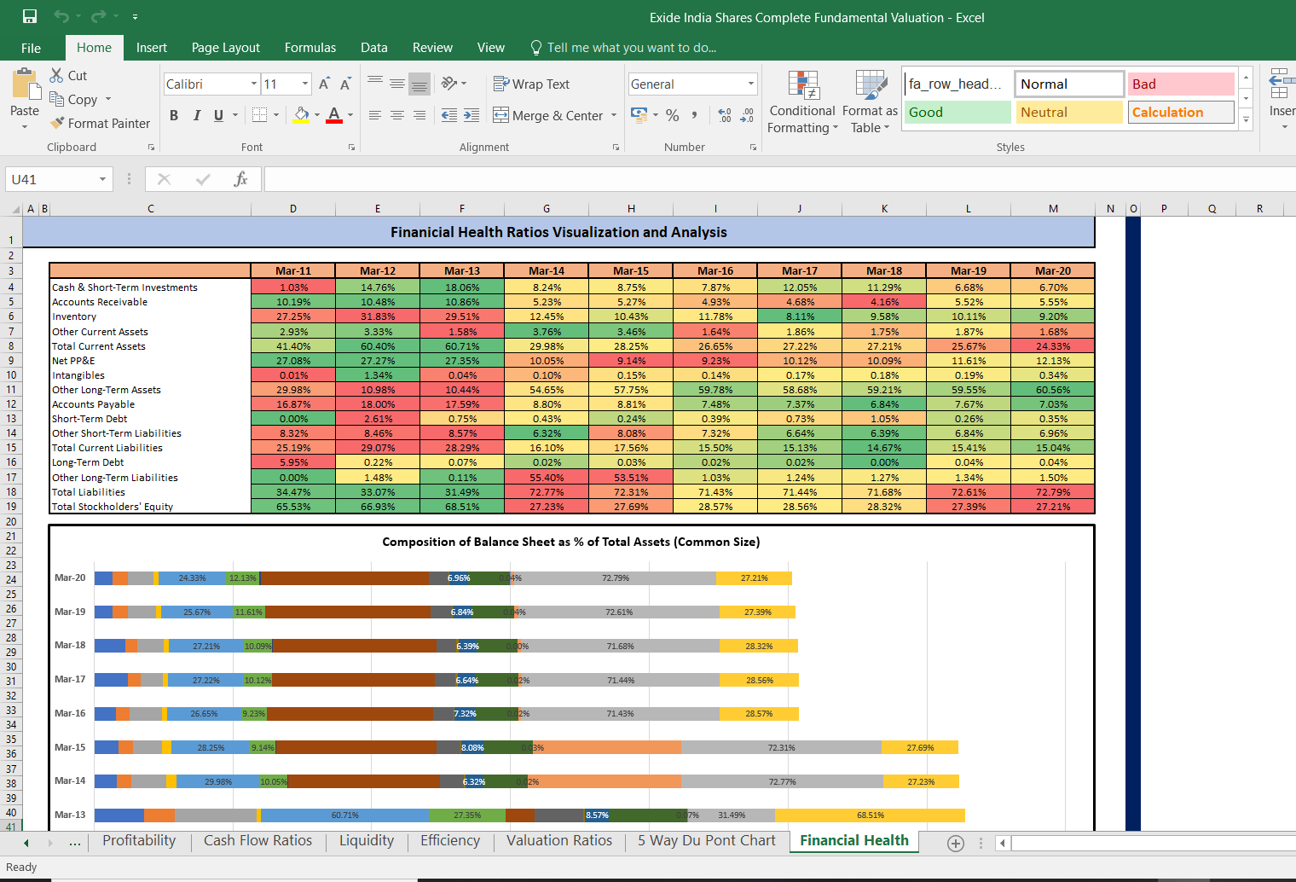The height and width of the screenshot is (882, 1296).
Task: Select the Mar-20 Total Liabilities cell 72.79%
Action: point(1053,492)
